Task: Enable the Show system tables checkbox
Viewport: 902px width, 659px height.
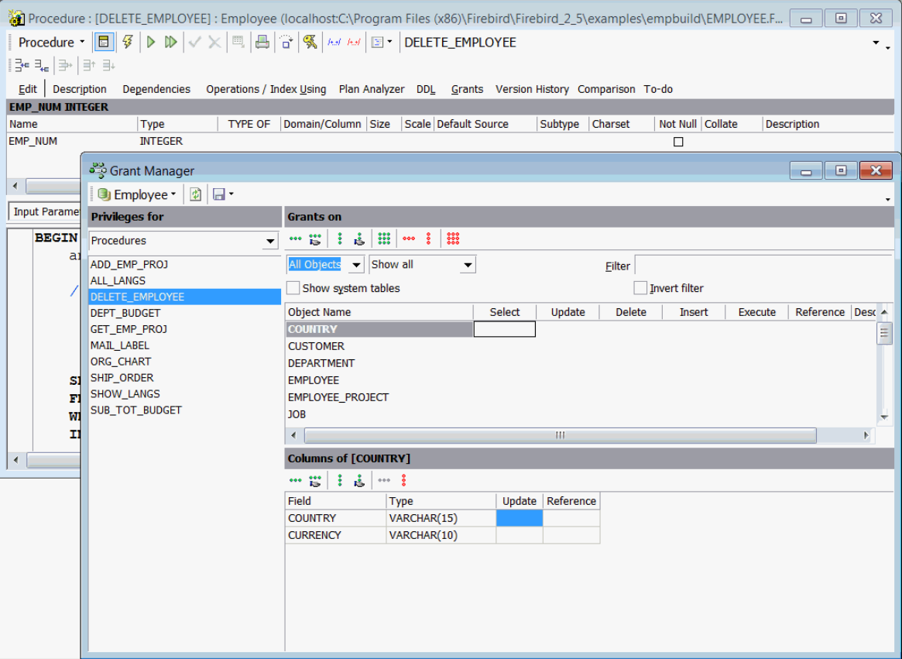Action: [x=293, y=288]
